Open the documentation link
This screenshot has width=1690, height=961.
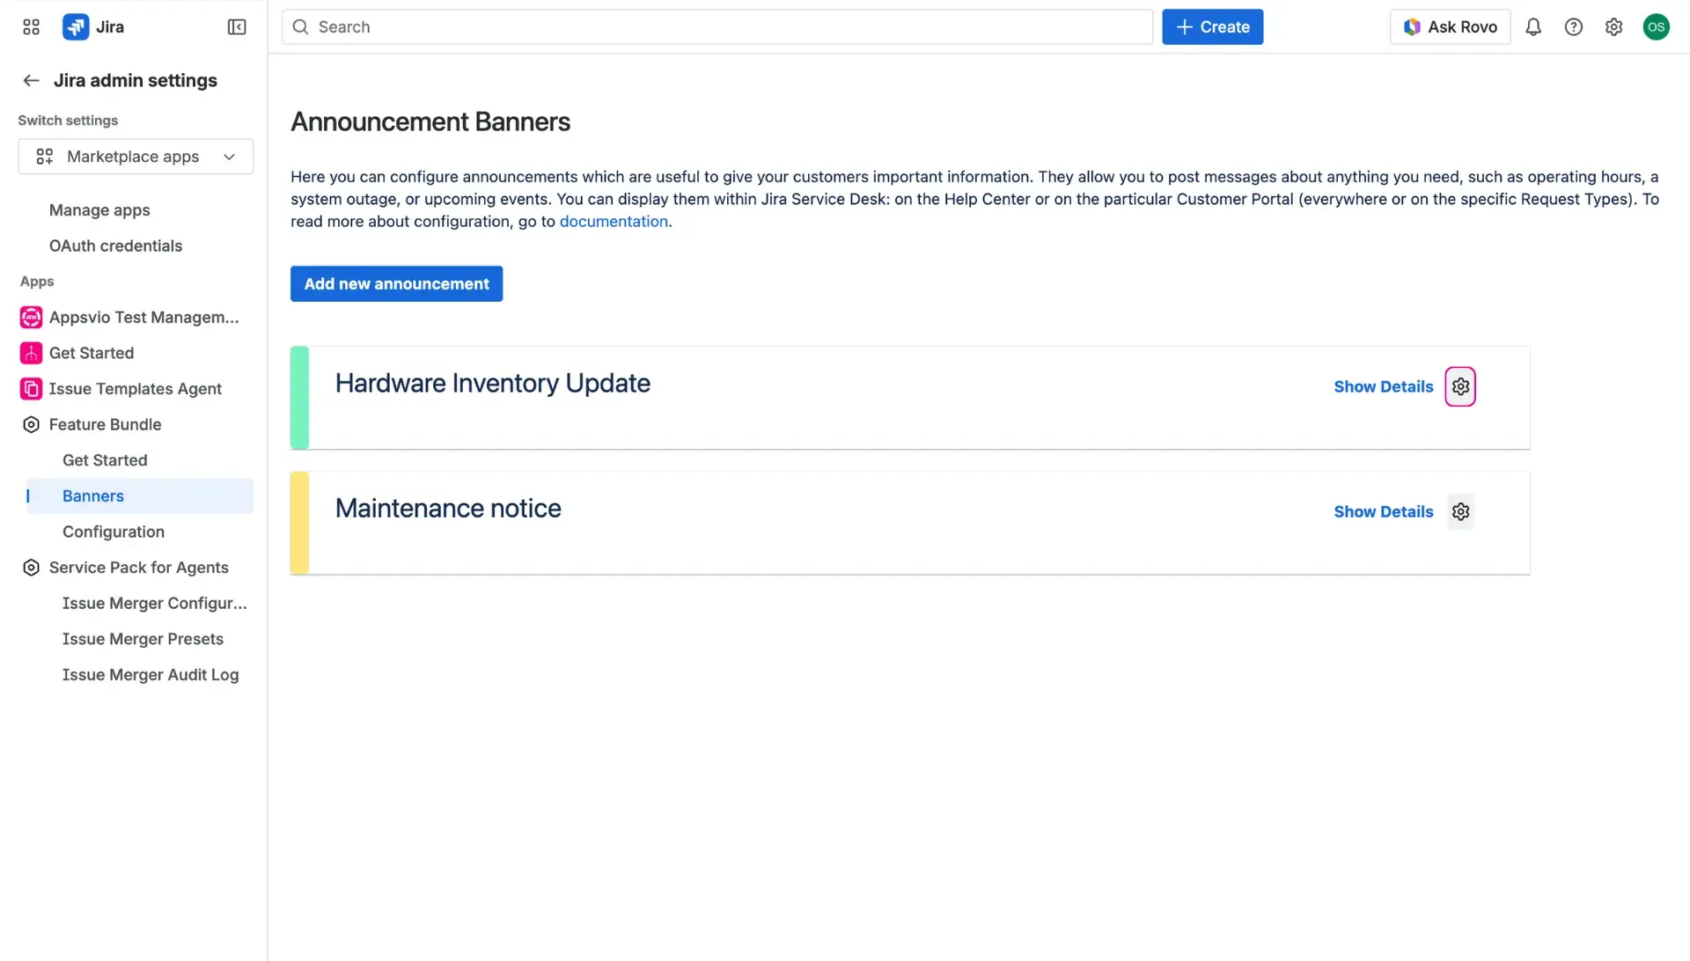[614, 221]
